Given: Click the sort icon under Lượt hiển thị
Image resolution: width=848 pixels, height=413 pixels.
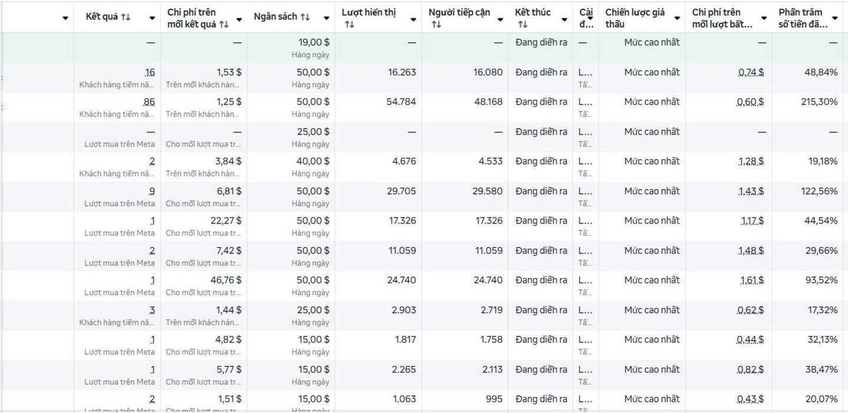Looking at the screenshot, I should [349, 24].
